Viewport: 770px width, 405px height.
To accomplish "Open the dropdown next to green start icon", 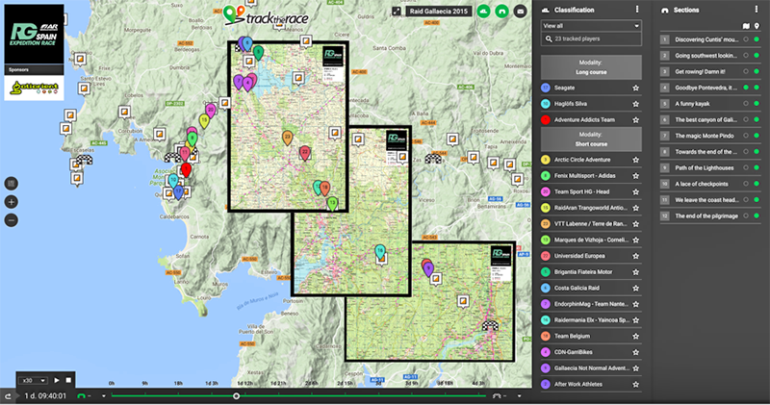I will point(104,395).
